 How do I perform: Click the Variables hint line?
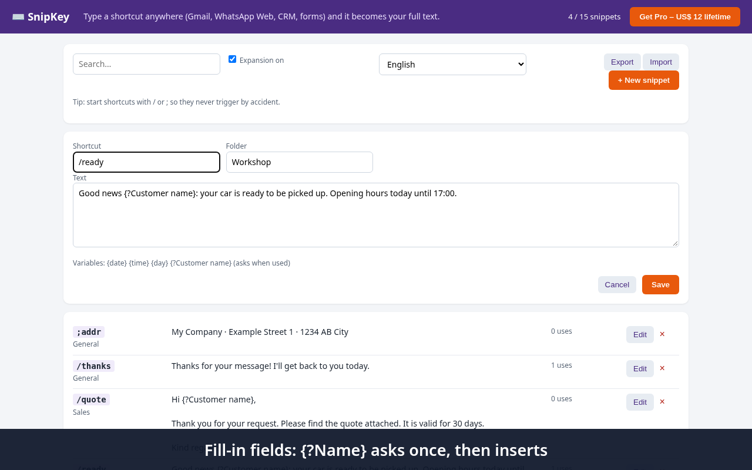pyautogui.click(x=182, y=263)
